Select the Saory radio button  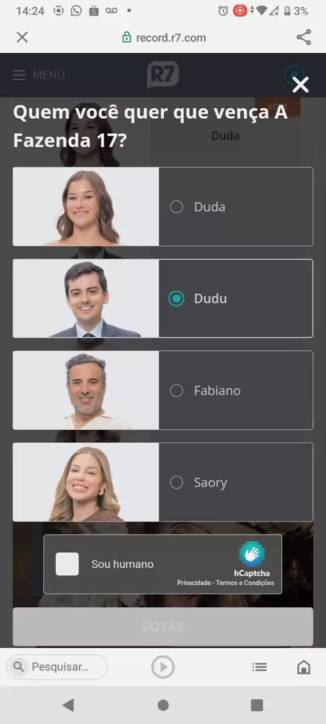click(177, 482)
